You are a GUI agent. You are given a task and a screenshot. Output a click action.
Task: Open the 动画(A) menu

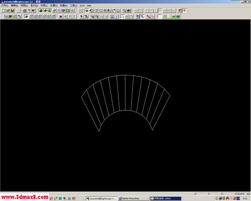click(x=64, y=6)
